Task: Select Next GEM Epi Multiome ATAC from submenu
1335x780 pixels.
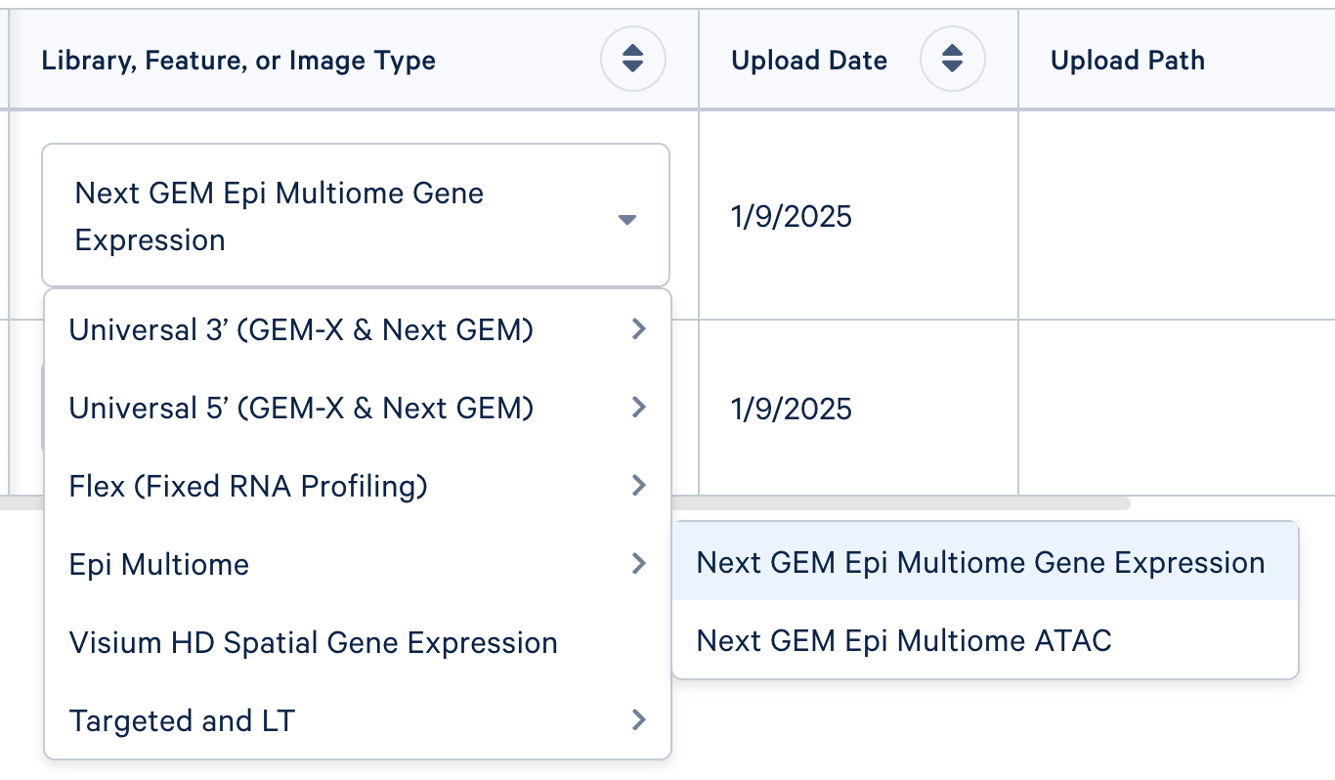Action: 903,640
